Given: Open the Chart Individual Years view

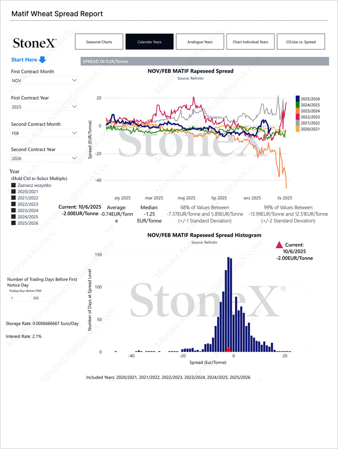Looking at the screenshot, I should [250, 42].
